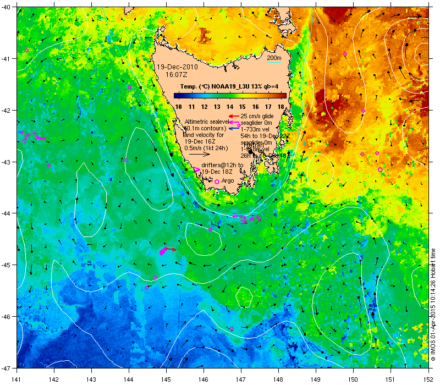Viewport: 440px width, 385px height.
Task: Click the Argo float marker near 44.3°S 146.2°E
Action: point(211,229)
